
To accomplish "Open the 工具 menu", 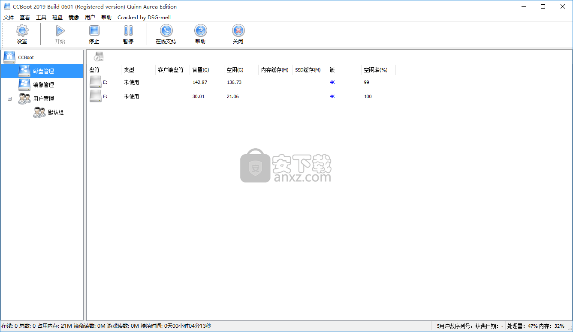I will (41, 18).
